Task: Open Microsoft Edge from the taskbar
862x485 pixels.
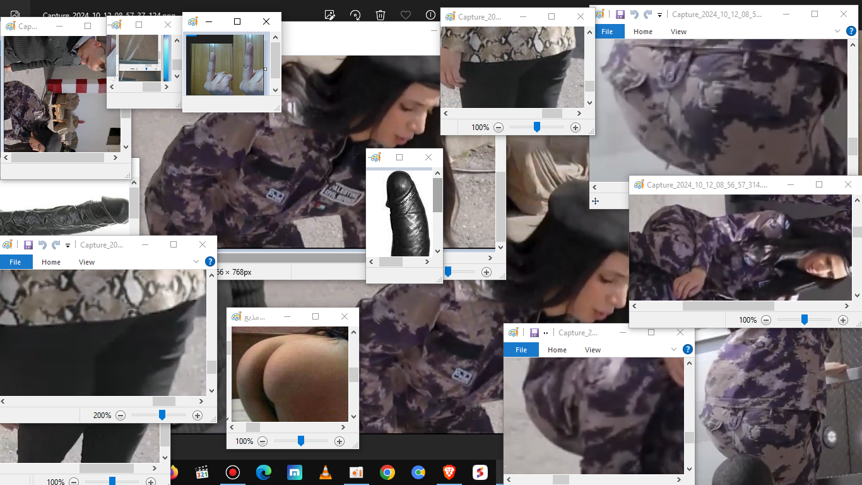Action: (264, 472)
